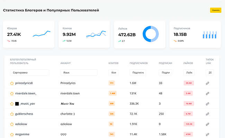
Task: Mark gublerschess as favorite star
Action: 12,114
